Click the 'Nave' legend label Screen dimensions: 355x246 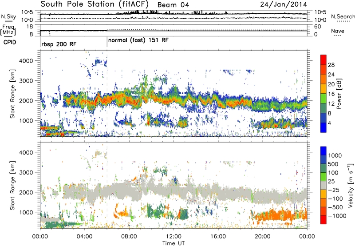click(338, 31)
